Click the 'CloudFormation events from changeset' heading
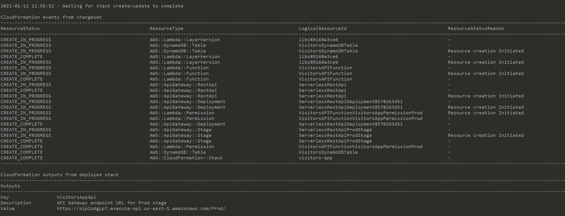Image resolution: width=565 pixels, height=216 pixels. tap(51, 17)
